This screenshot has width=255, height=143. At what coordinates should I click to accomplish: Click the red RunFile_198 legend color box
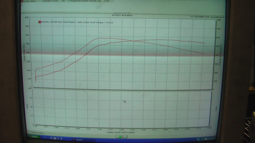(x=39, y=22)
